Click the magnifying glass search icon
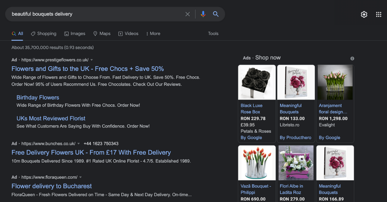 coord(216,14)
